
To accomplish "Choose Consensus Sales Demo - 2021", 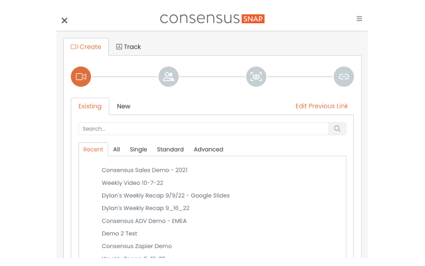I will coord(145,170).
